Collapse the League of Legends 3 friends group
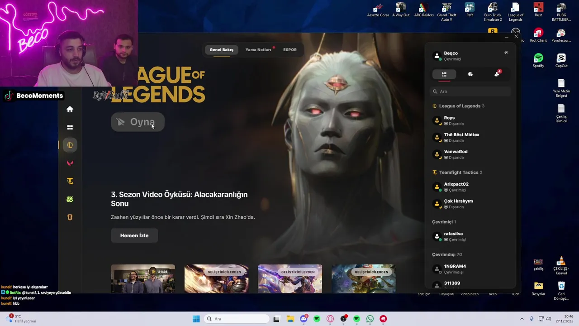 click(x=458, y=106)
